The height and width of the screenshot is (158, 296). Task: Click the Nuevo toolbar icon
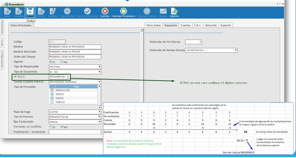[7, 12]
